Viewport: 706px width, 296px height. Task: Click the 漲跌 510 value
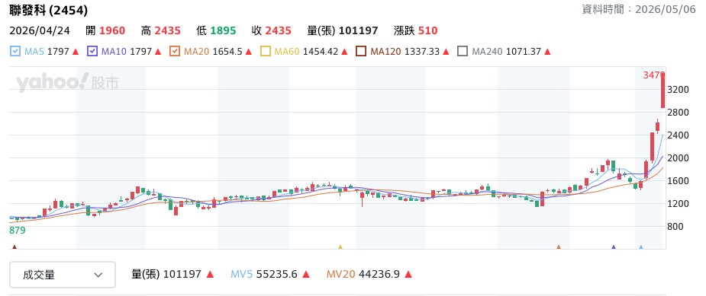point(427,30)
